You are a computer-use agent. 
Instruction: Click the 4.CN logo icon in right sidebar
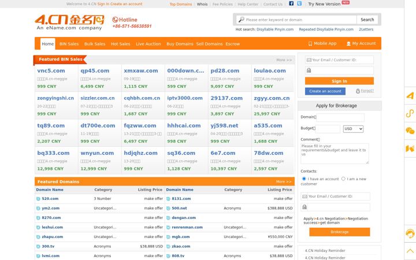point(410,95)
